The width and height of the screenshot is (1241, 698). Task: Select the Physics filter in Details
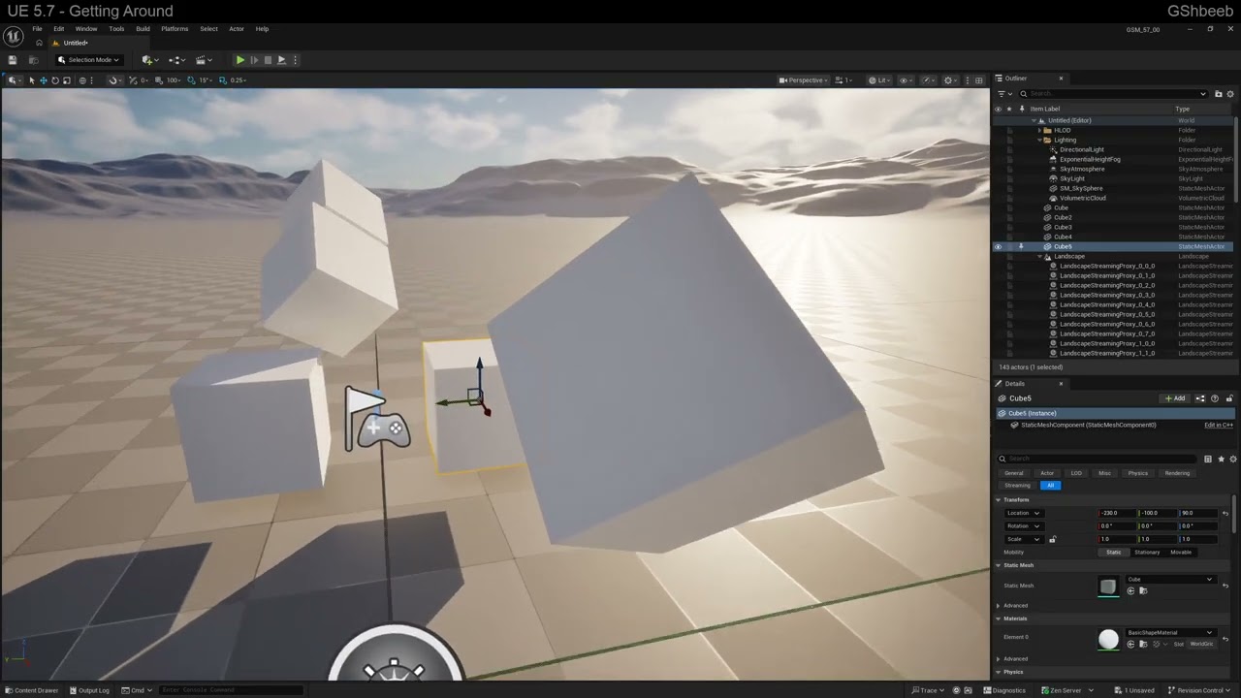click(x=1137, y=473)
